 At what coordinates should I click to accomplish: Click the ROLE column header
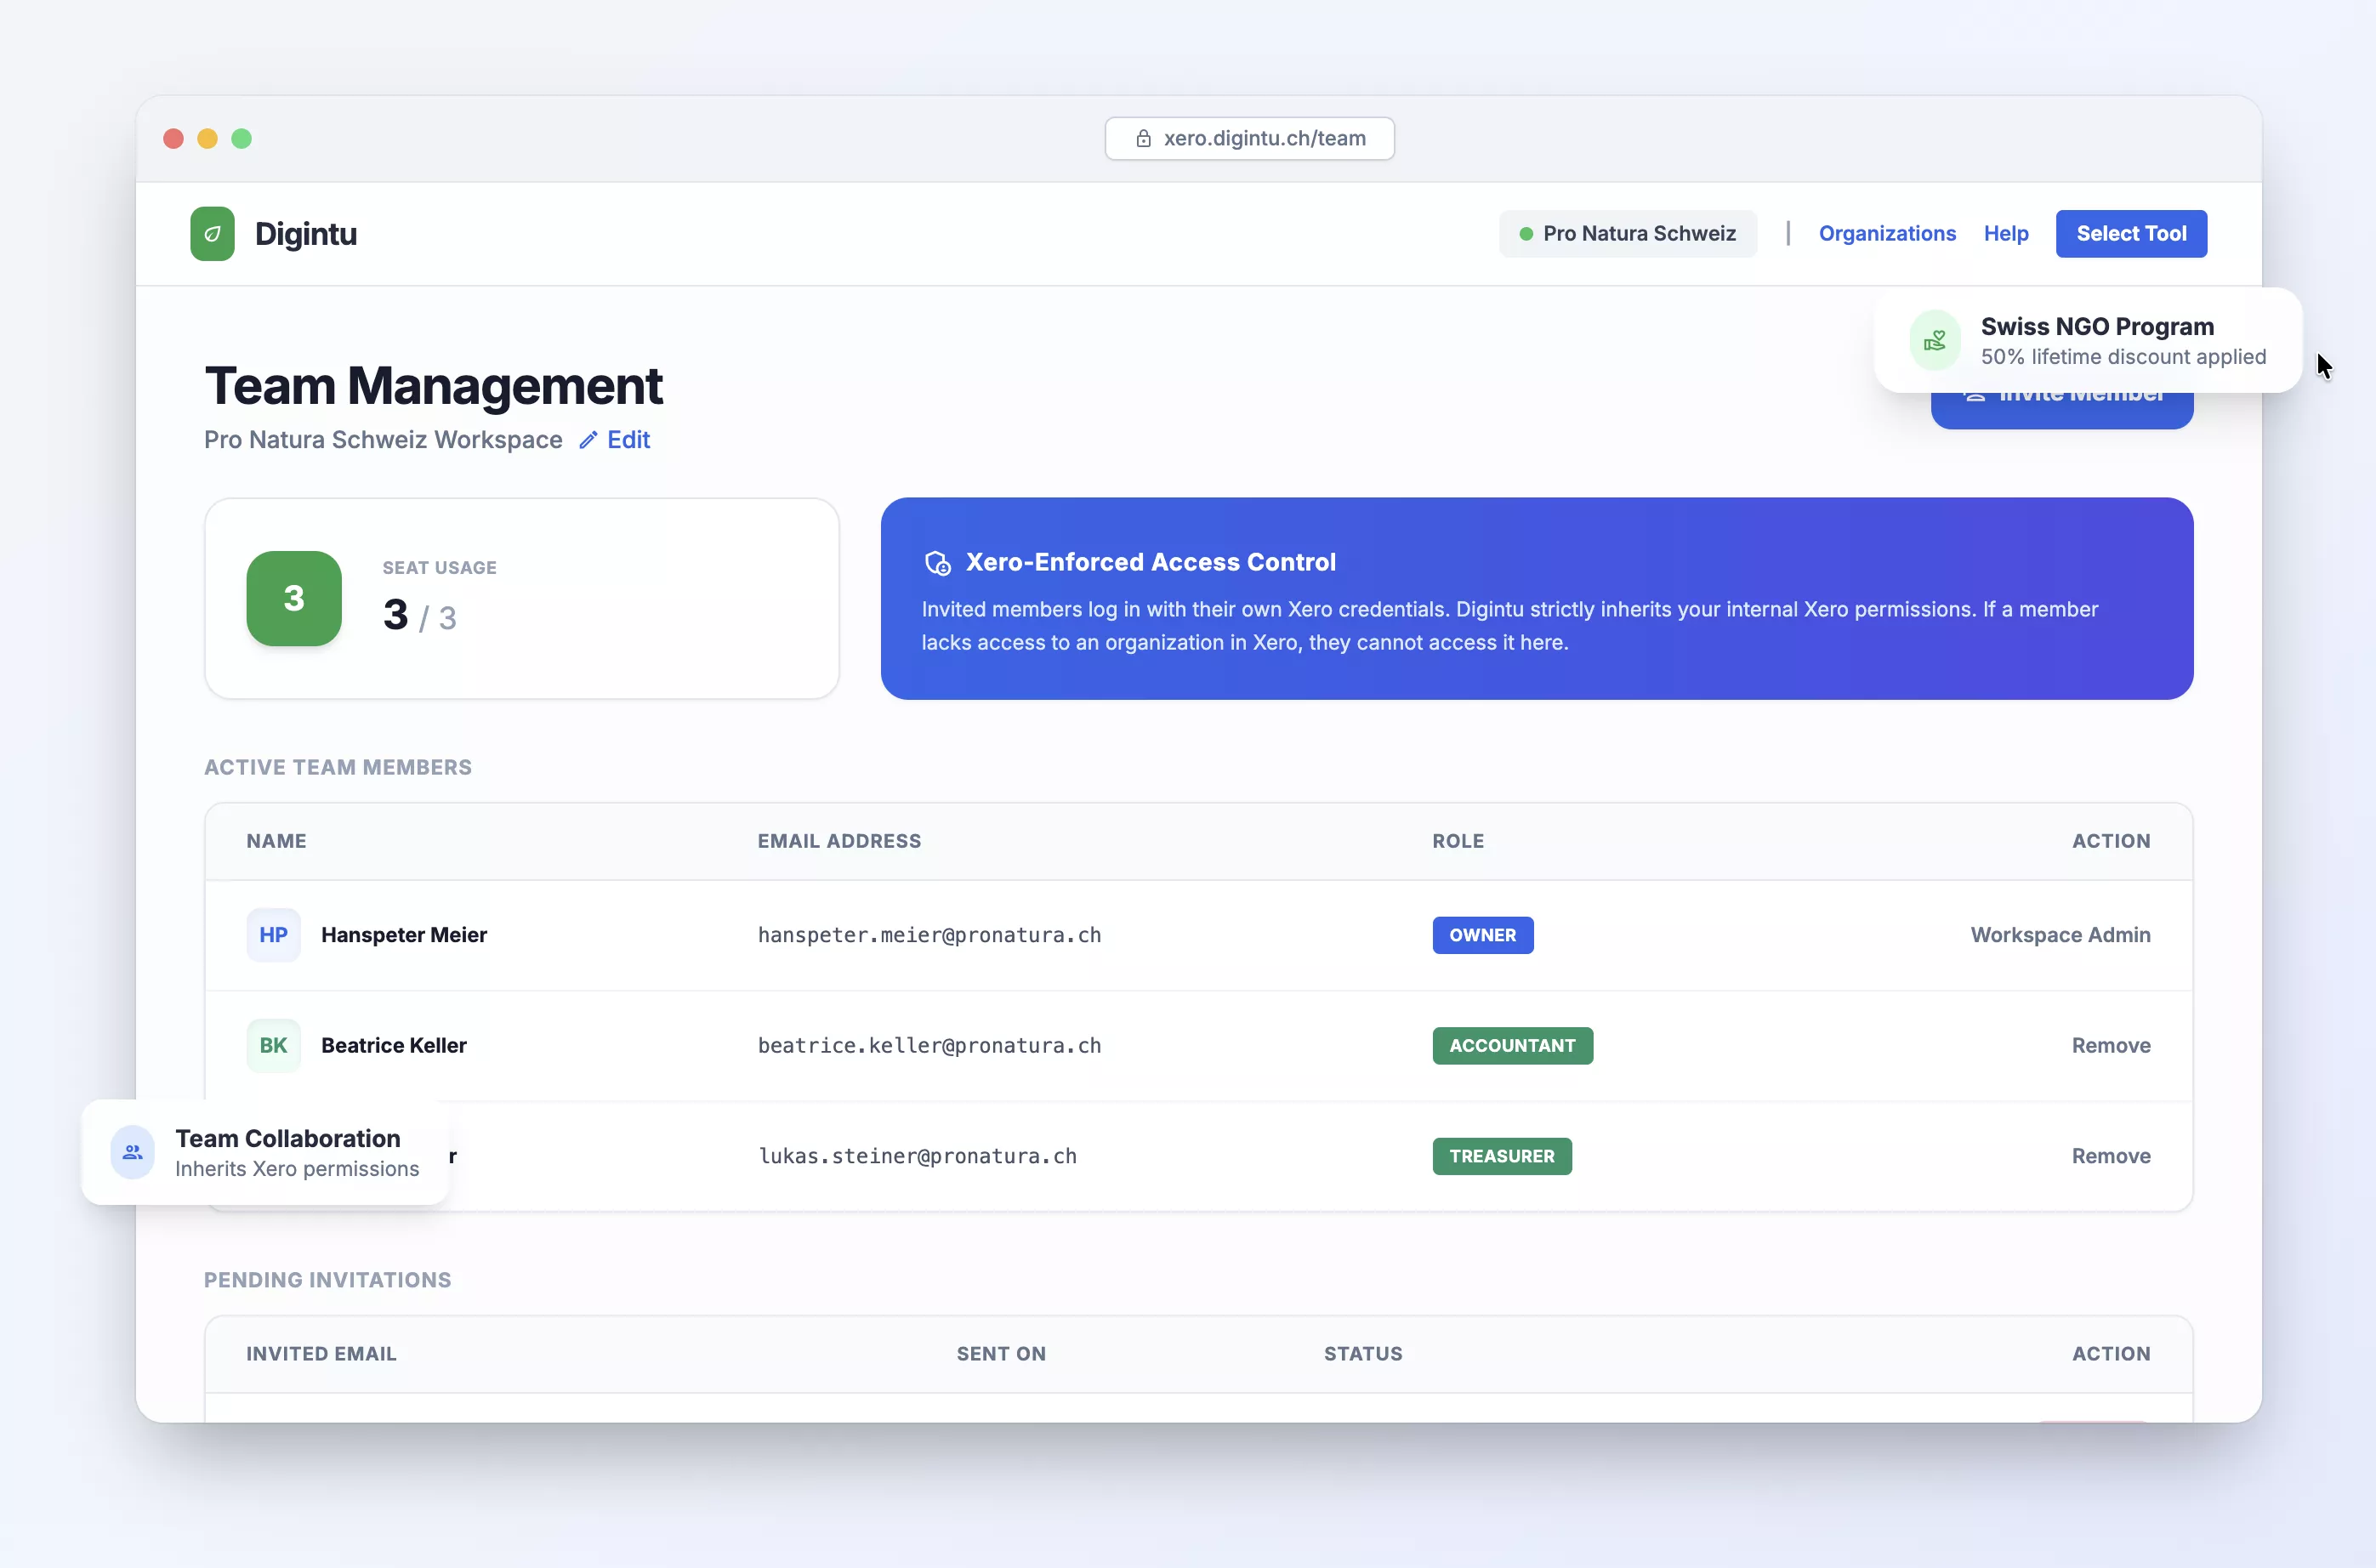pos(1457,841)
